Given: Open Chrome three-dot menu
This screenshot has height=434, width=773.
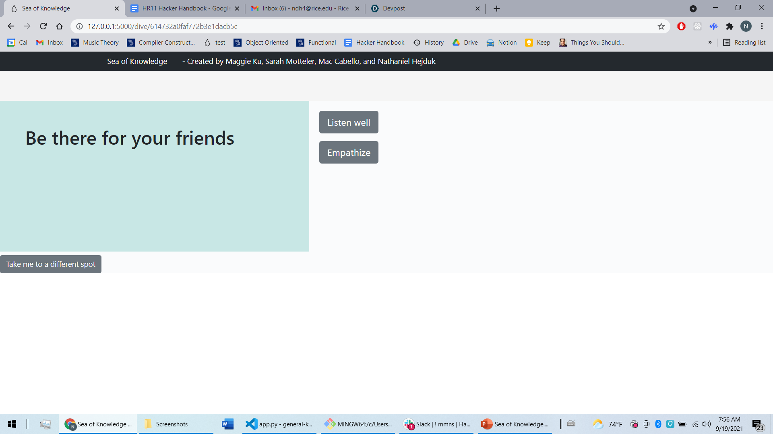Looking at the screenshot, I should [762, 27].
